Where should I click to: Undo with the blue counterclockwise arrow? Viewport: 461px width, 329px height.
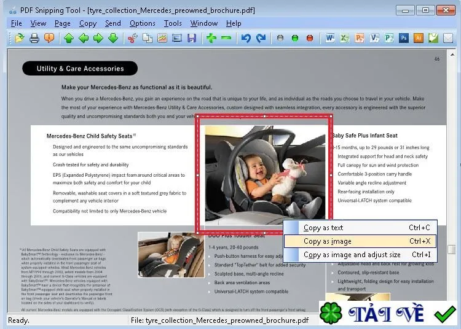(246, 38)
